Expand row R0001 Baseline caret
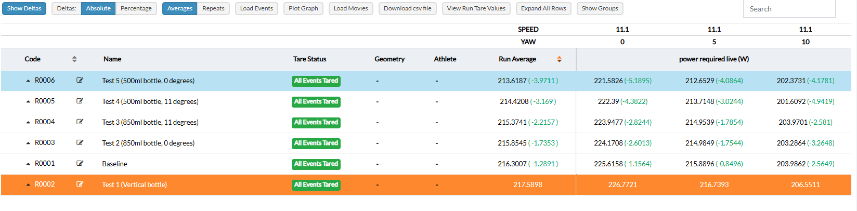 click(28, 164)
